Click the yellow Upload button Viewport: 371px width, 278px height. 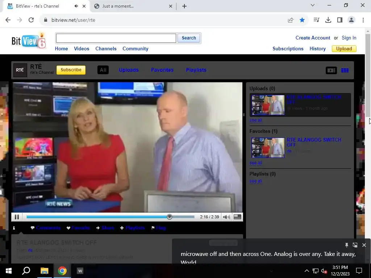point(344,49)
